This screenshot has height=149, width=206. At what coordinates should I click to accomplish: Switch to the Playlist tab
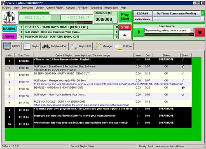pos(31,46)
